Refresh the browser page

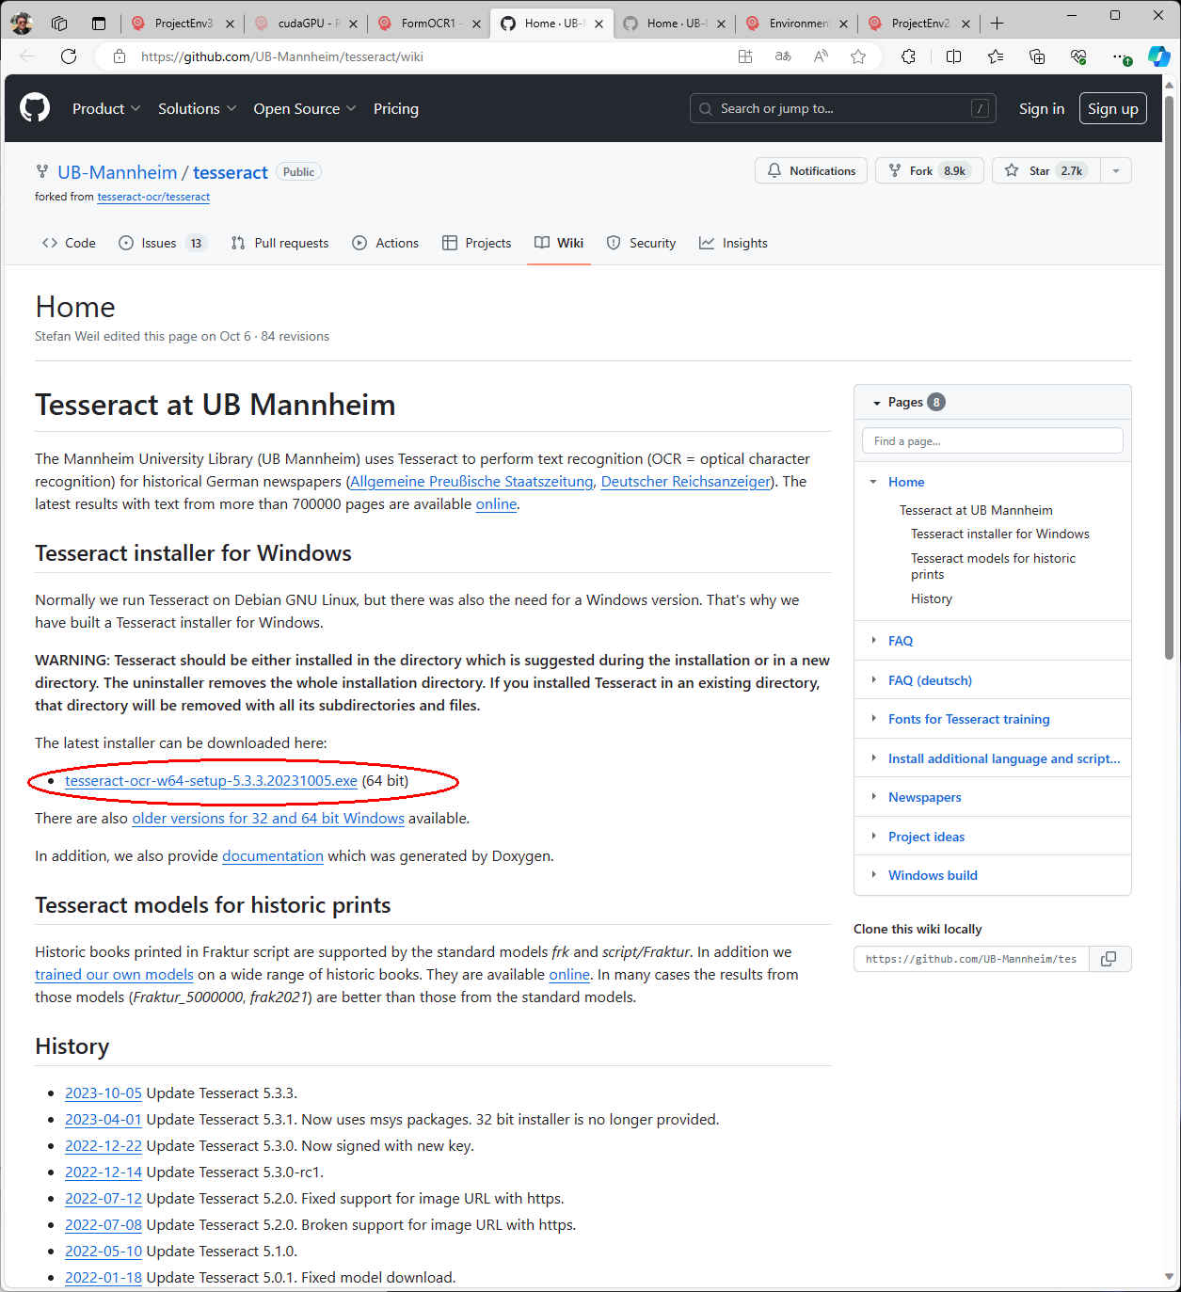tap(69, 56)
